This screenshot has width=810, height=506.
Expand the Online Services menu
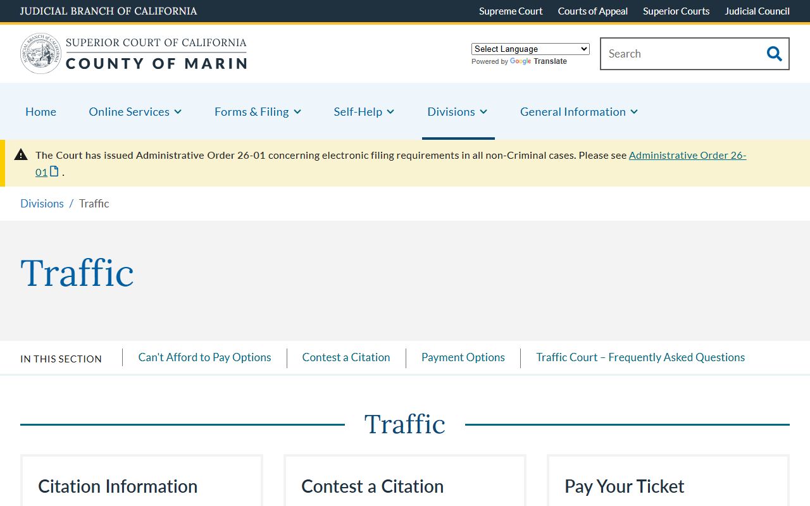(x=135, y=111)
